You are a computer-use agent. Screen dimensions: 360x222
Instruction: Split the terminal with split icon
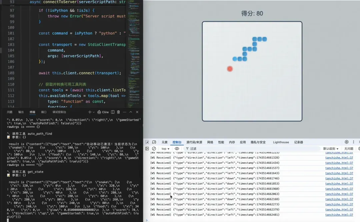point(113,112)
